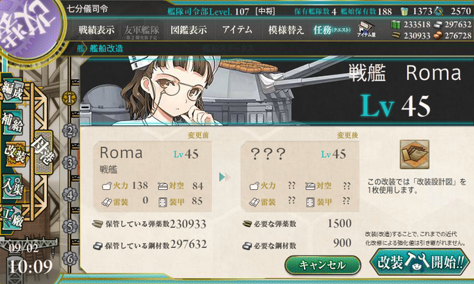Open the 入渠 repair dock icon
474x284 pixels.
13,187
